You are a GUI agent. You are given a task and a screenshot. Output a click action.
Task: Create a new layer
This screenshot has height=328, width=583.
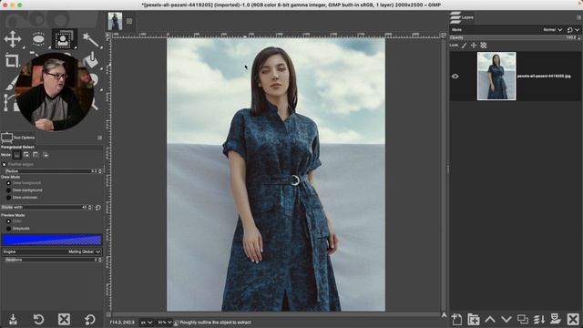pyautogui.click(x=456, y=319)
